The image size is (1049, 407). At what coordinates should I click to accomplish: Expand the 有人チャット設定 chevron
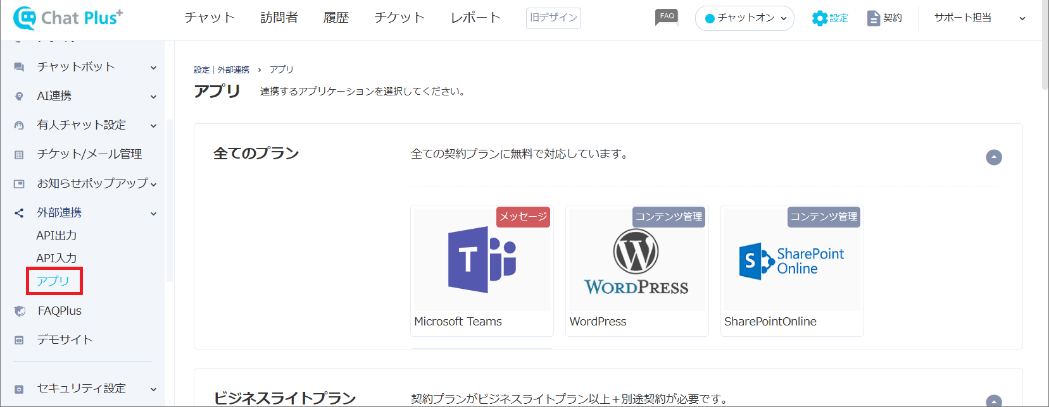[153, 126]
